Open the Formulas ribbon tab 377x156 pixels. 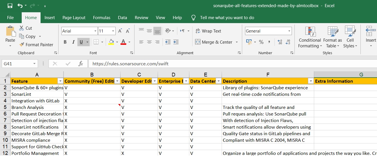101,18
